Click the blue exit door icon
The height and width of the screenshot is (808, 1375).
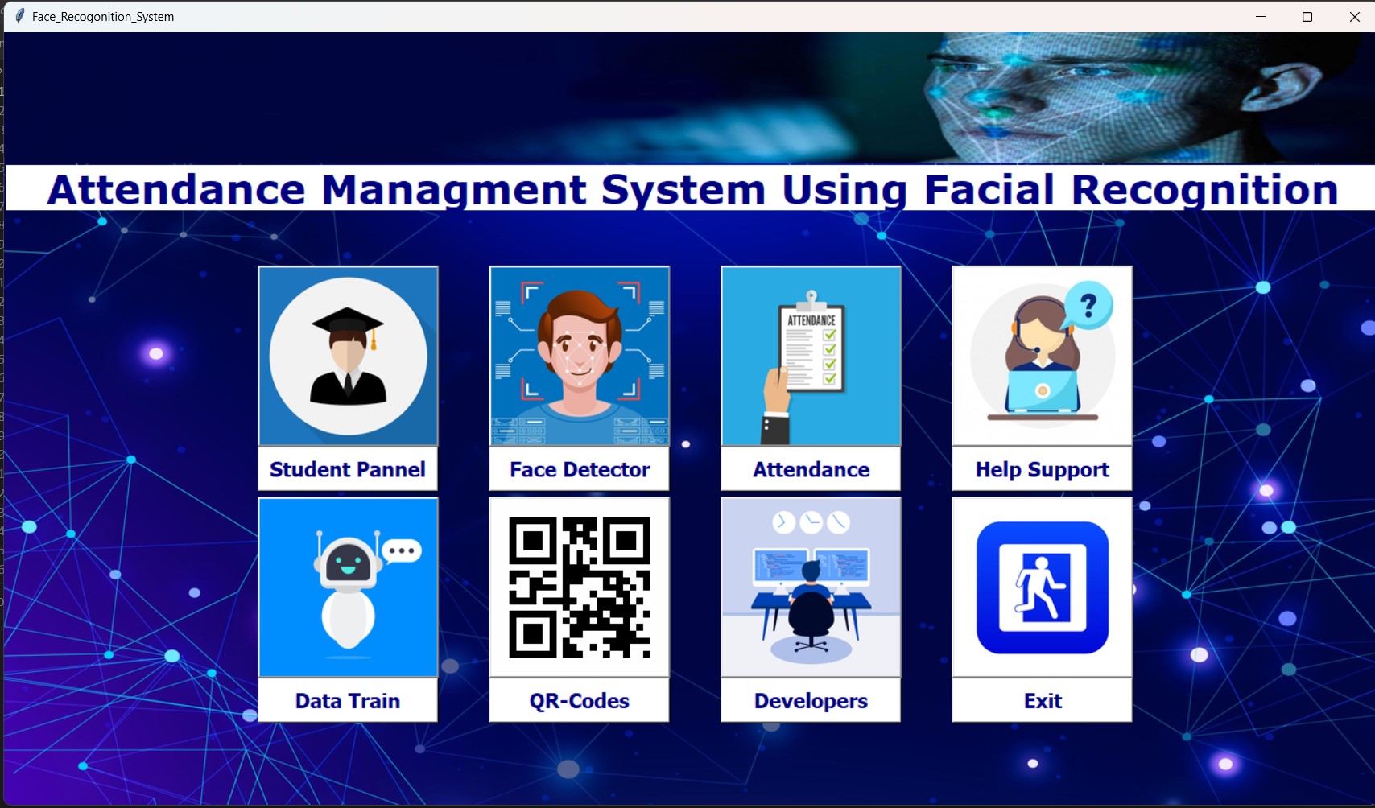click(x=1042, y=587)
